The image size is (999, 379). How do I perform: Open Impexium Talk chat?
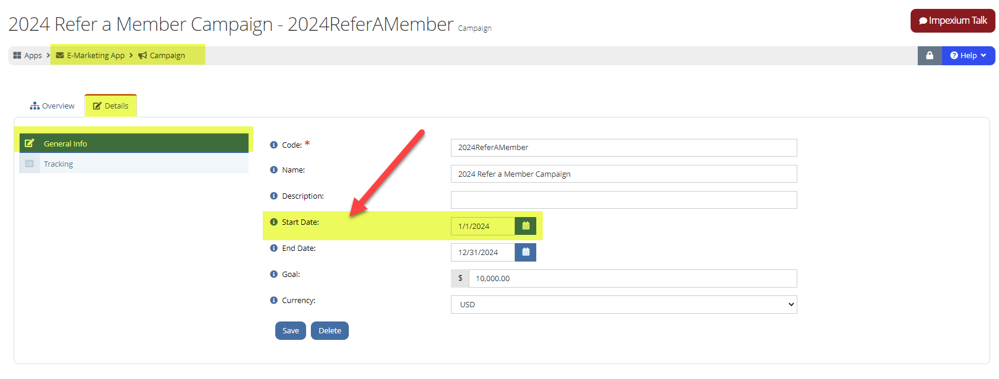click(x=953, y=21)
